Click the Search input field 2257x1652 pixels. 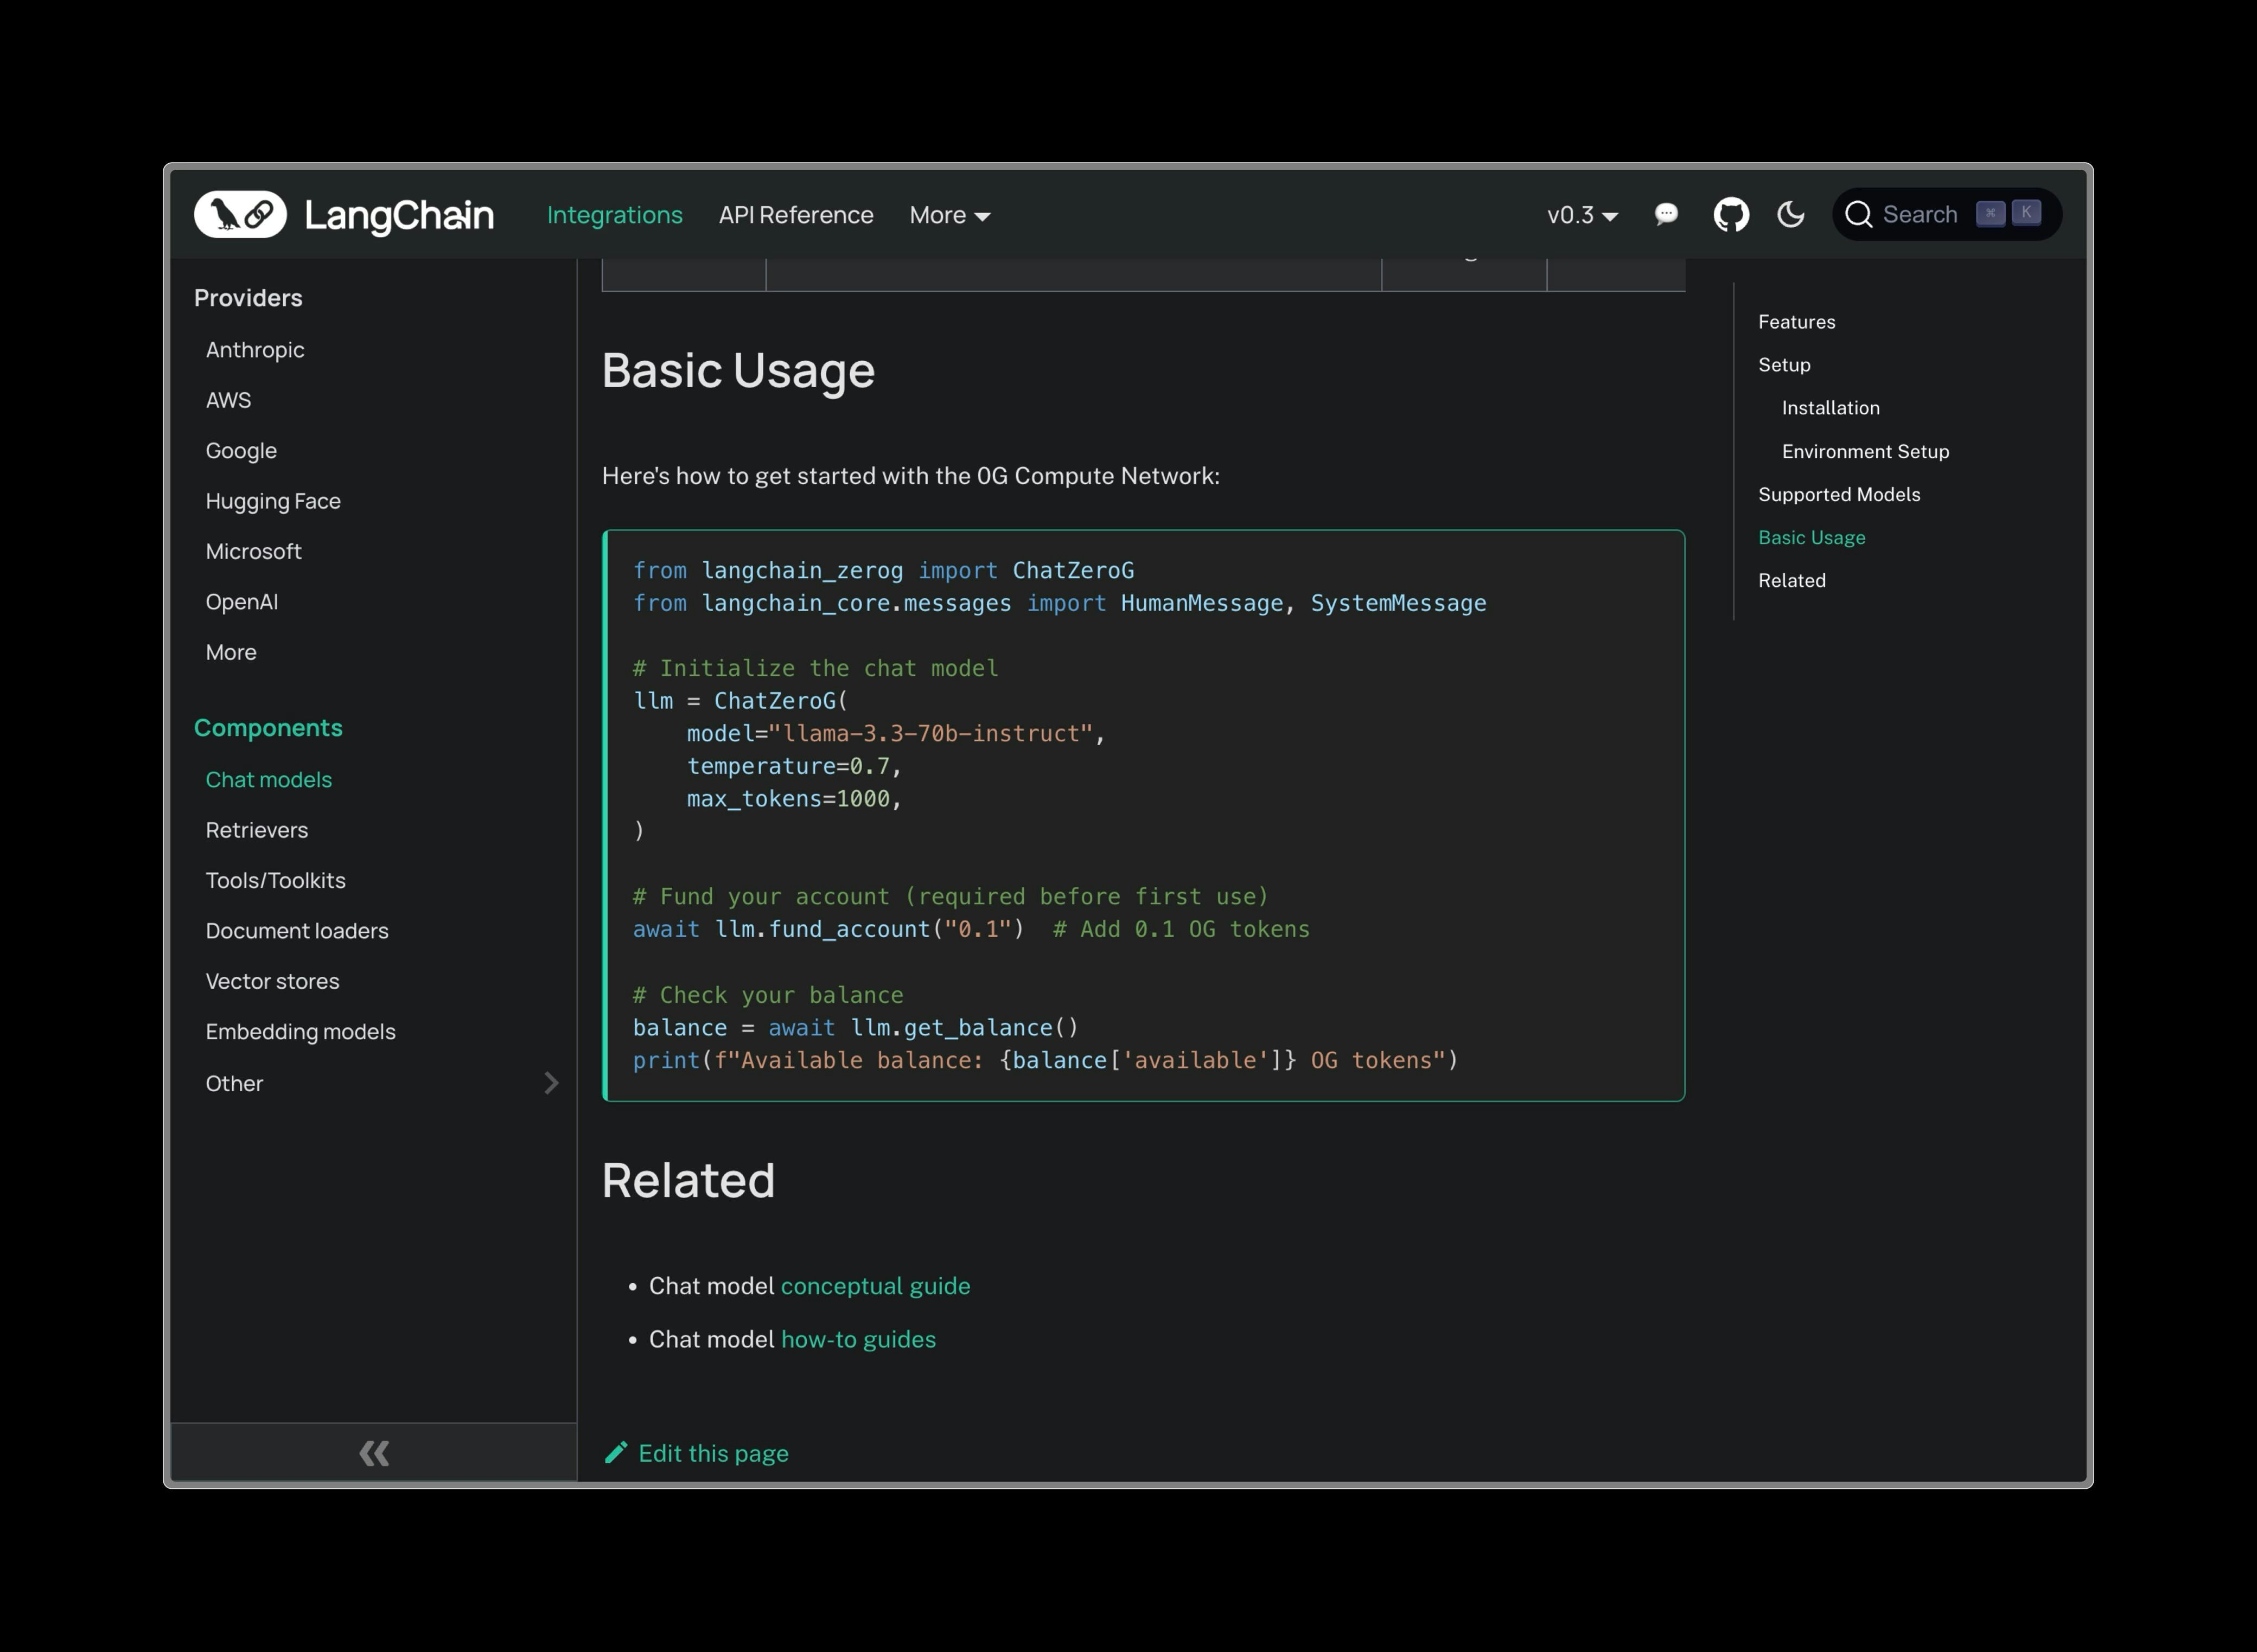click(x=1920, y=215)
